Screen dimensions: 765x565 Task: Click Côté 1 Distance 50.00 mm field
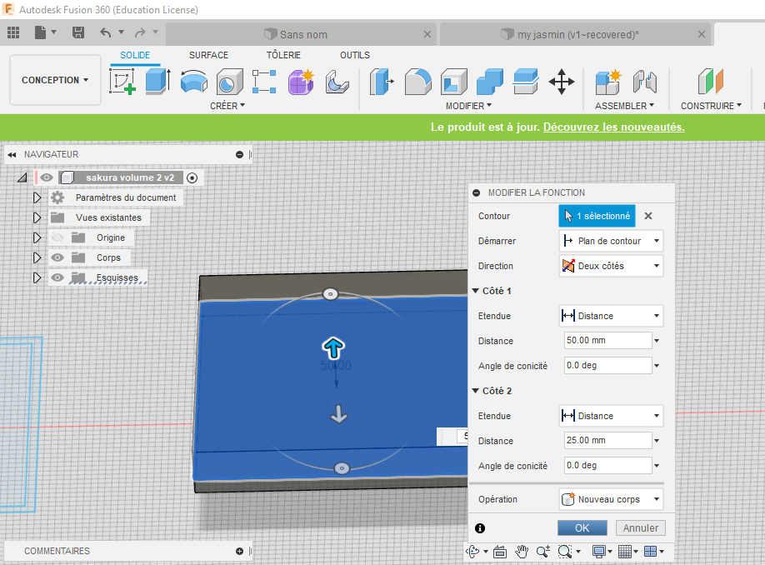pos(607,341)
